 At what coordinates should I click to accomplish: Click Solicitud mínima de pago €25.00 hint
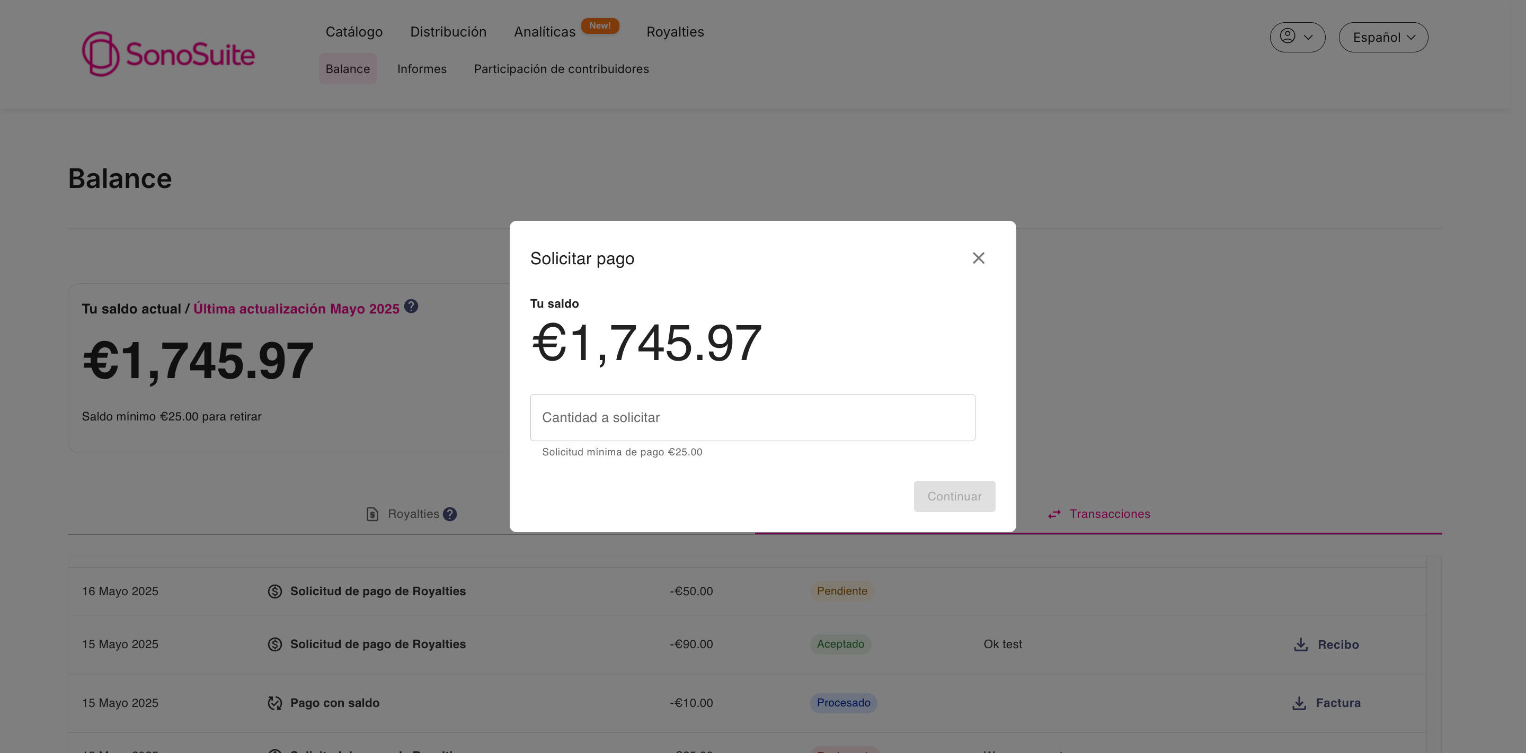tap(622, 452)
